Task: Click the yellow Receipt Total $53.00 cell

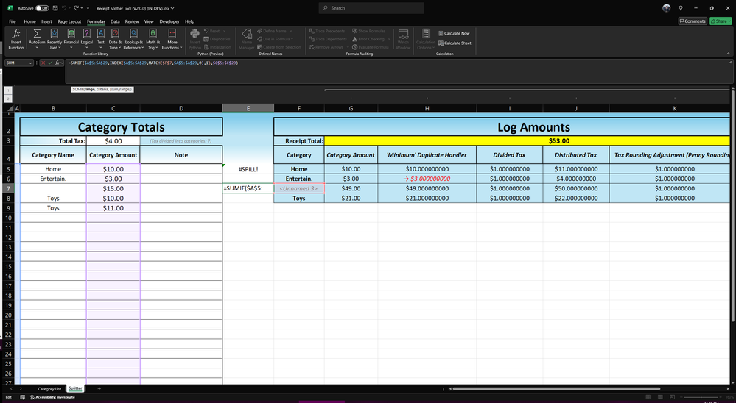Action: point(527,140)
